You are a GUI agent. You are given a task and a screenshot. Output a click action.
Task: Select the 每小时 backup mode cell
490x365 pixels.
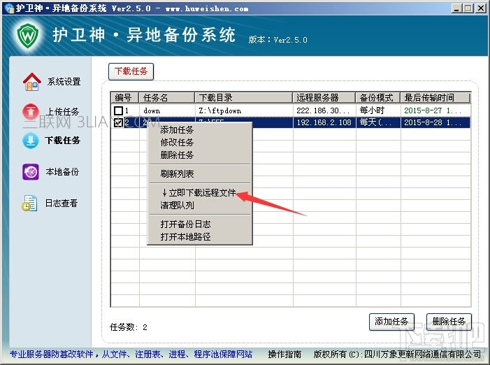372,110
